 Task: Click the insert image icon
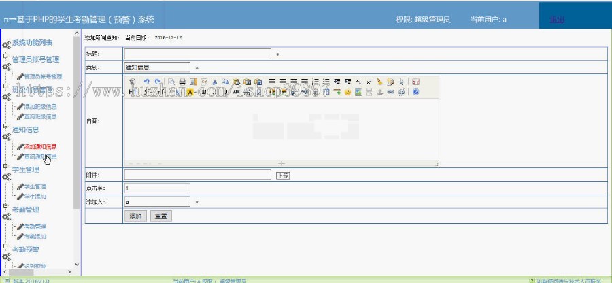point(358,92)
